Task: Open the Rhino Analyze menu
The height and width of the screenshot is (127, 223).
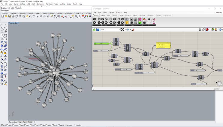Action: click(x=62, y=4)
